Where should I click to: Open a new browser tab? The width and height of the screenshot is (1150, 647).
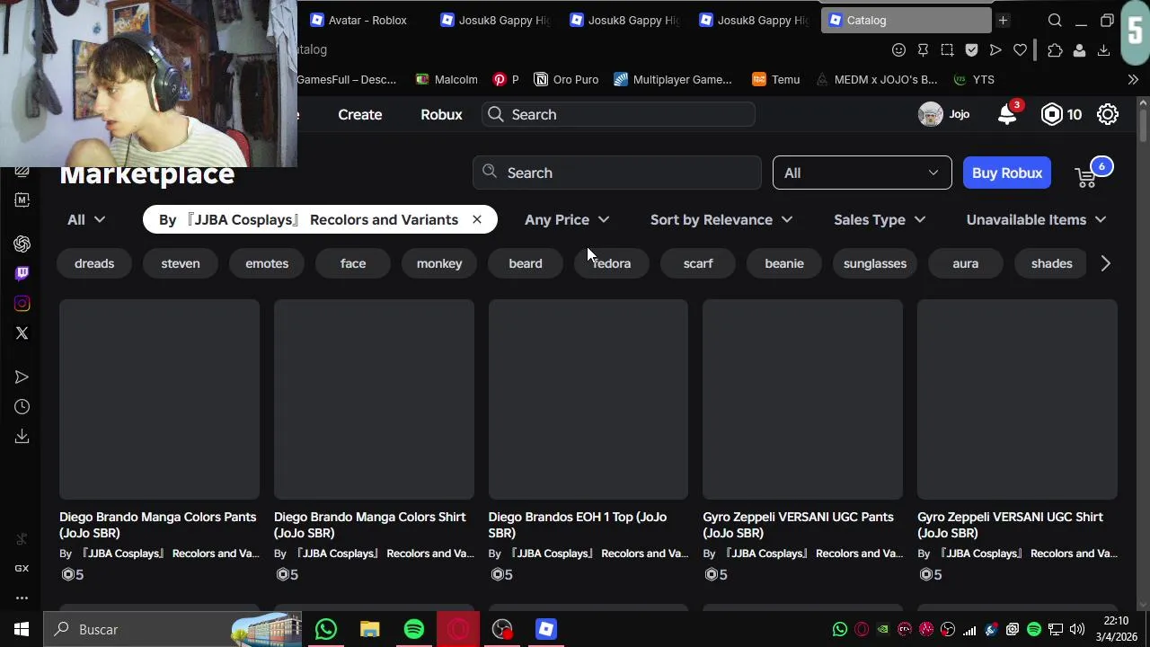1003,20
